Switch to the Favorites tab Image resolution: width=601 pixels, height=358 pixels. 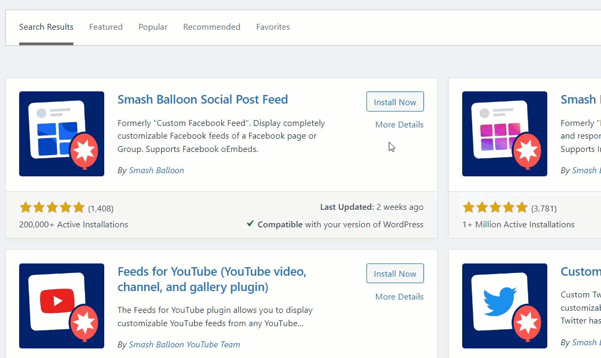(x=273, y=27)
